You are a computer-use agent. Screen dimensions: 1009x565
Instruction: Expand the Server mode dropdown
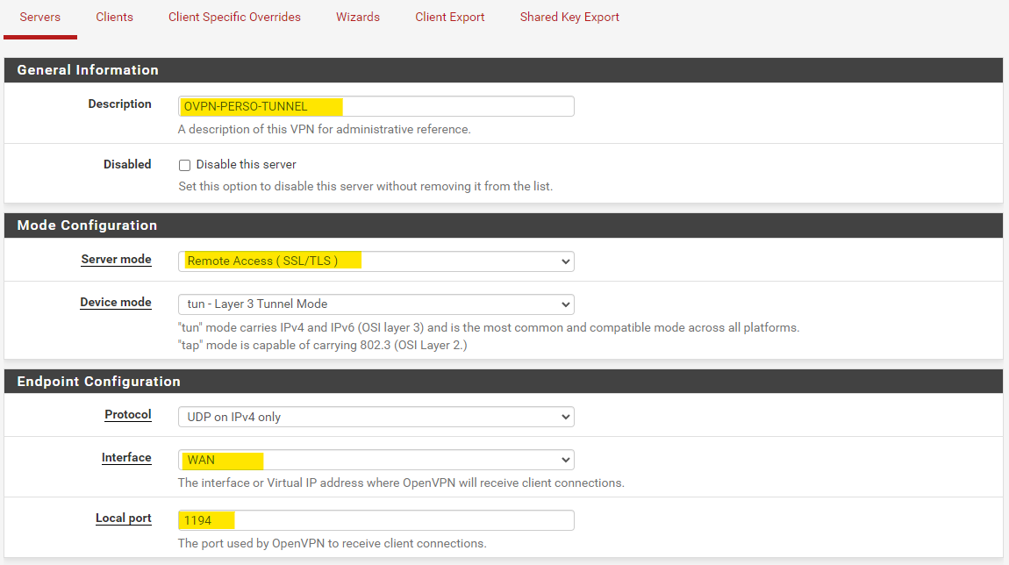pyautogui.click(x=376, y=261)
